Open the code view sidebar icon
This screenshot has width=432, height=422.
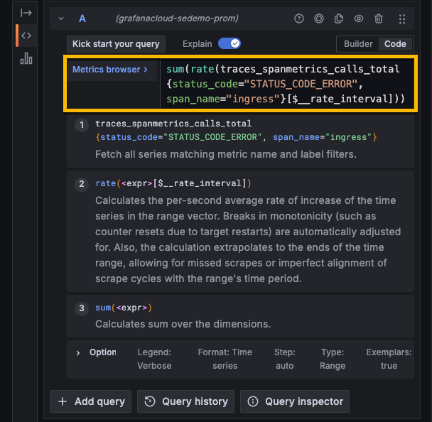coord(26,36)
